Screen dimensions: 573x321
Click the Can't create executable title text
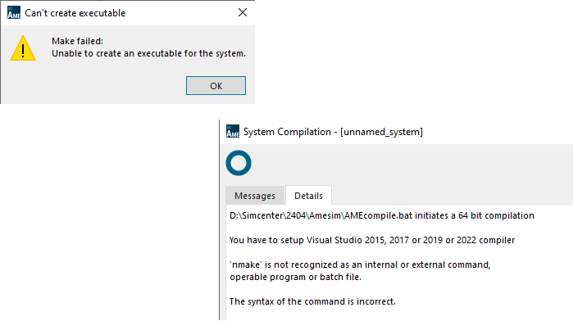click(75, 13)
